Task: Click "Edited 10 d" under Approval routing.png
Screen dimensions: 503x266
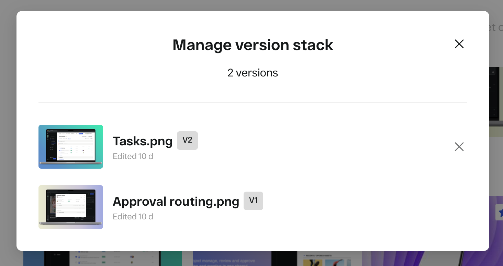Action: tap(133, 217)
